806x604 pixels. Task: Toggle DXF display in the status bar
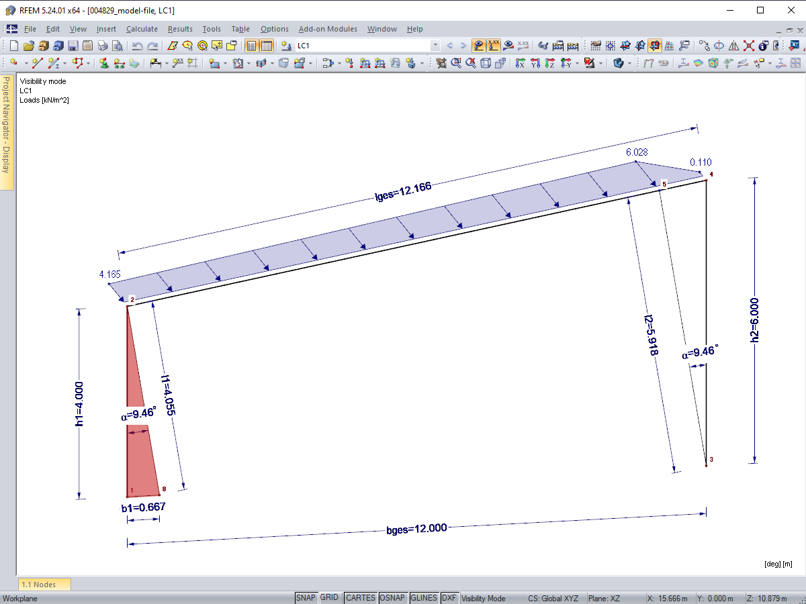[x=449, y=597]
